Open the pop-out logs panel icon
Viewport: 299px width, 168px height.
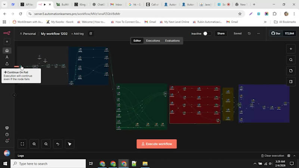click(289, 156)
